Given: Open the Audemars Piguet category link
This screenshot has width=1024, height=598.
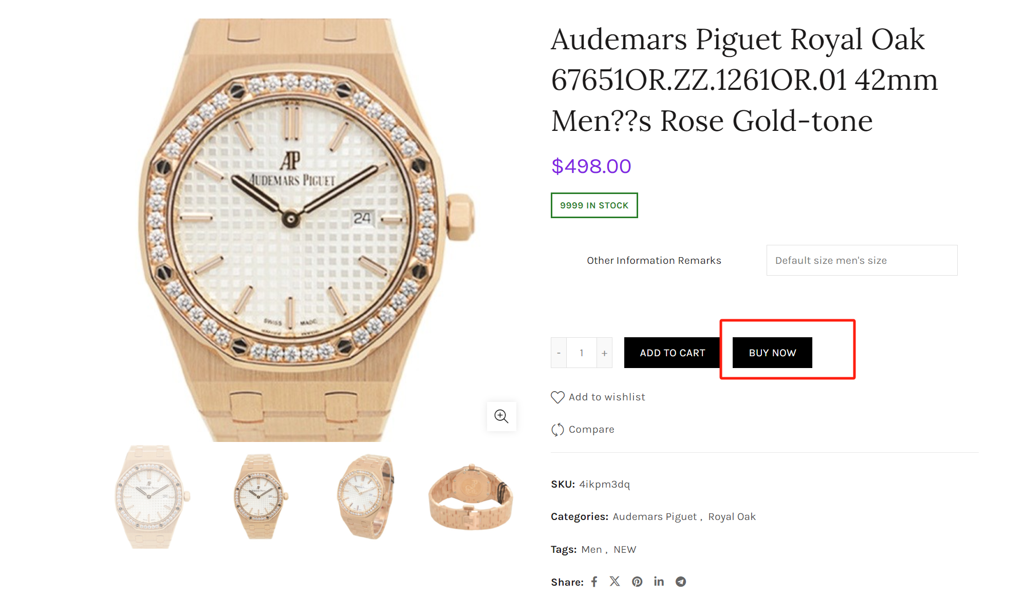Looking at the screenshot, I should tap(655, 517).
